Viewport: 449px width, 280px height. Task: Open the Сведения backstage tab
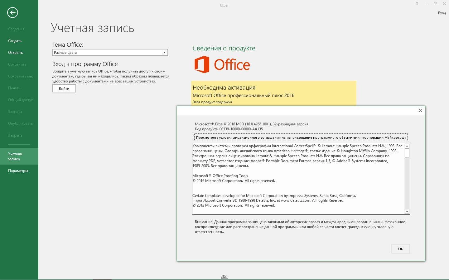coord(16,29)
